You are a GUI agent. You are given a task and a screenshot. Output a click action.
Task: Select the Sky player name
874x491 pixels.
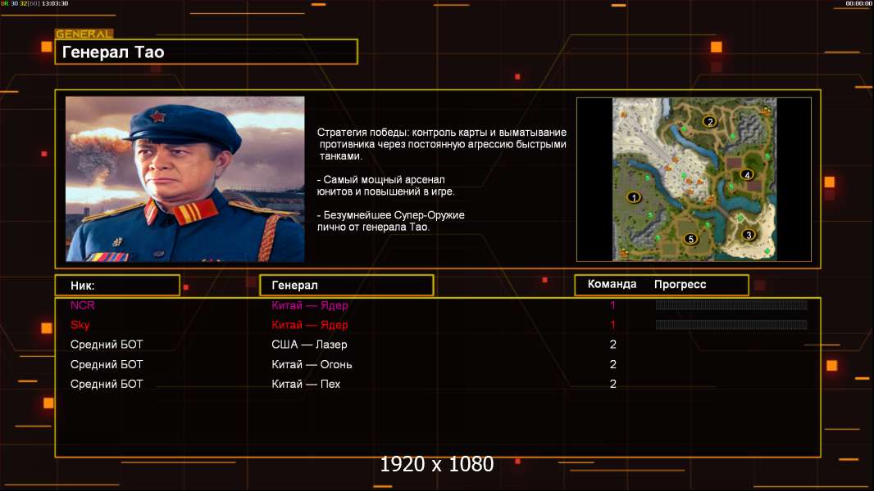click(80, 325)
